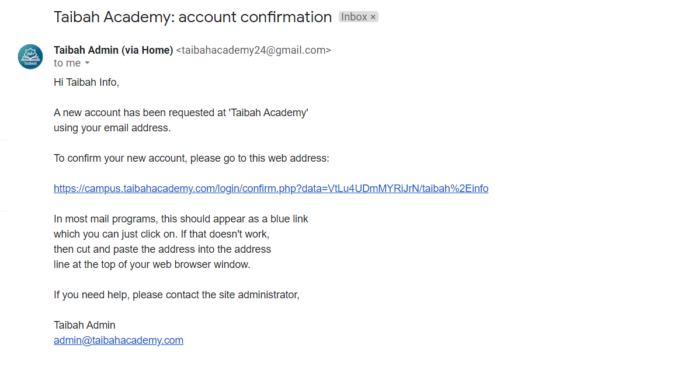Click the 'Taibah Admin' signature text
The width and height of the screenshot is (674, 366).
(x=85, y=325)
